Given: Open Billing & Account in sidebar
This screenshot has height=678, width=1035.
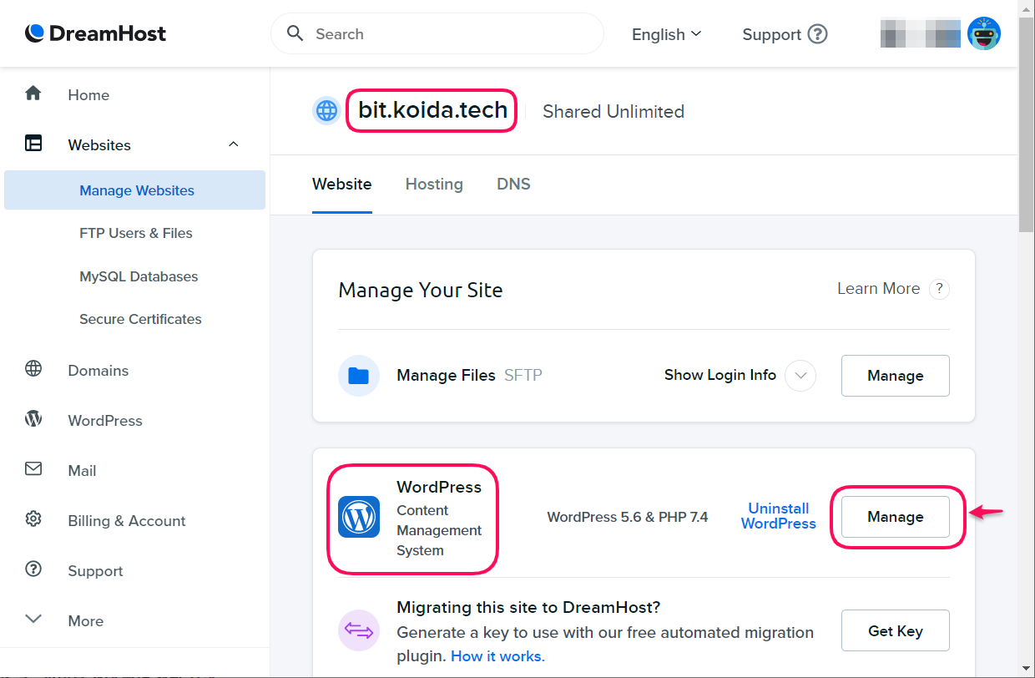Looking at the screenshot, I should 127,521.
